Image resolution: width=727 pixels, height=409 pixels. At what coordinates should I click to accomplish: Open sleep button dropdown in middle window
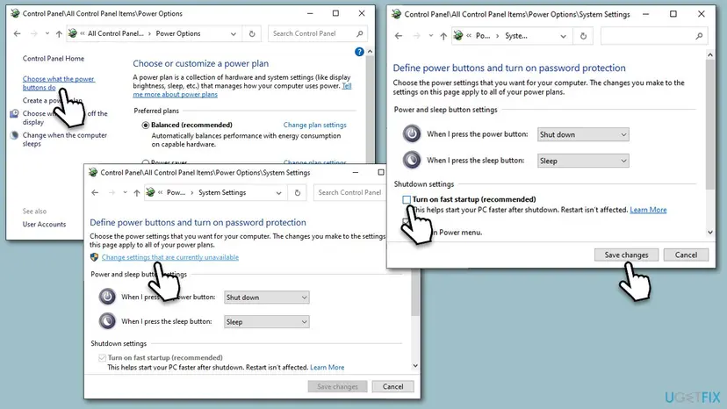[x=266, y=322]
